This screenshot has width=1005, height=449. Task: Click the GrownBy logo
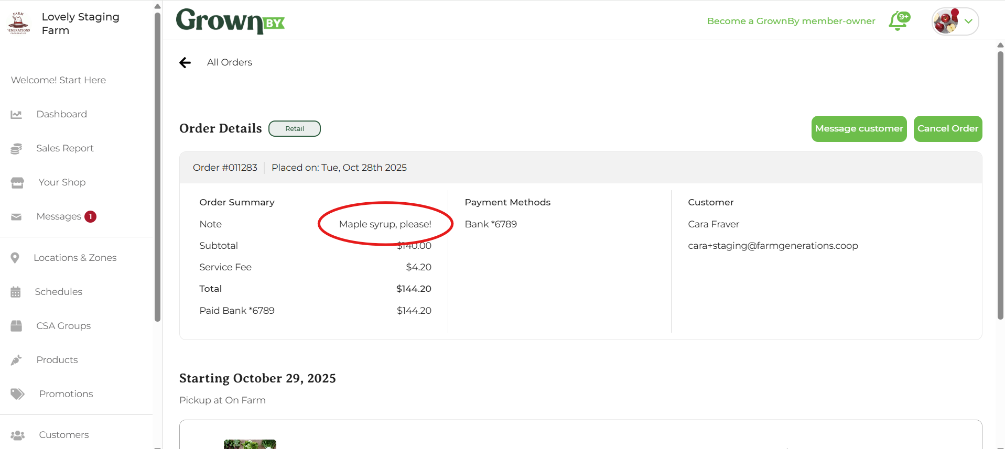coord(230,21)
